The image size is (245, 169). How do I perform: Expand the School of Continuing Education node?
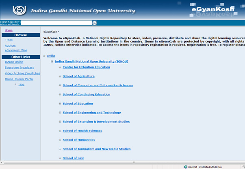[x=60, y=94]
